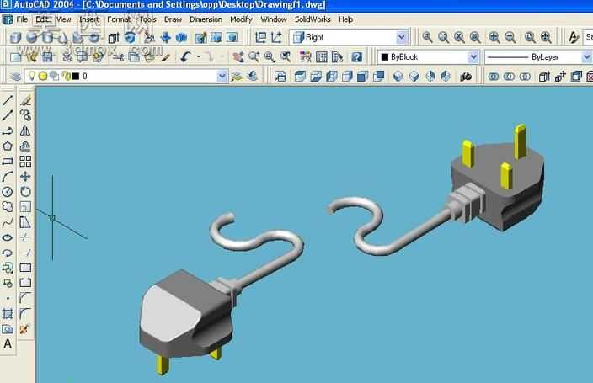The width and height of the screenshot is (593, 383).
Task: Select the Point draw tool
Action: (x=8, y=298)
